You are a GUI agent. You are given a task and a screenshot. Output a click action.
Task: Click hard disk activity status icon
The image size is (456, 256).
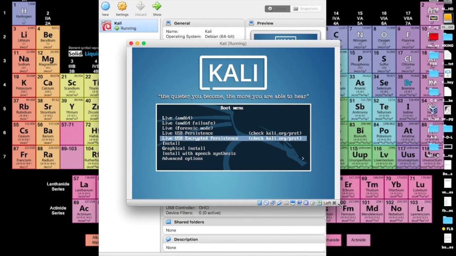(260, 203)
